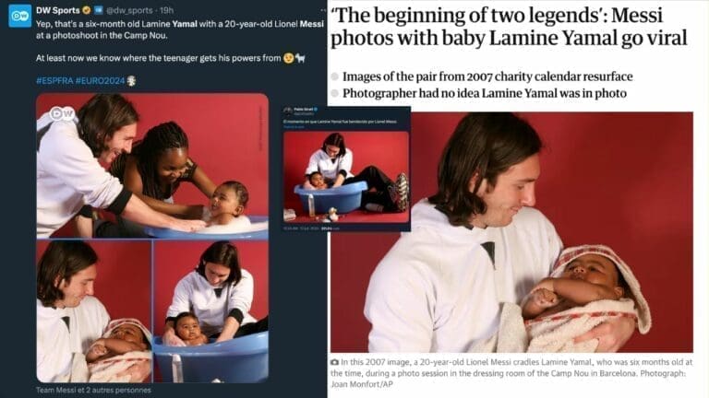Click the gold verified badge beside DW Sports
Image resolution: width=709 pixels, height=398 pixels.
point(87,10)
